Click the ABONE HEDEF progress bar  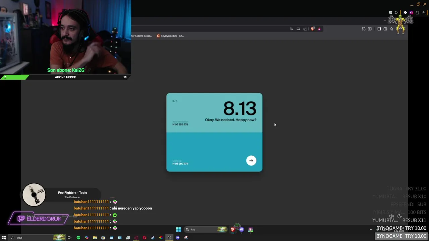coord(65,77)
